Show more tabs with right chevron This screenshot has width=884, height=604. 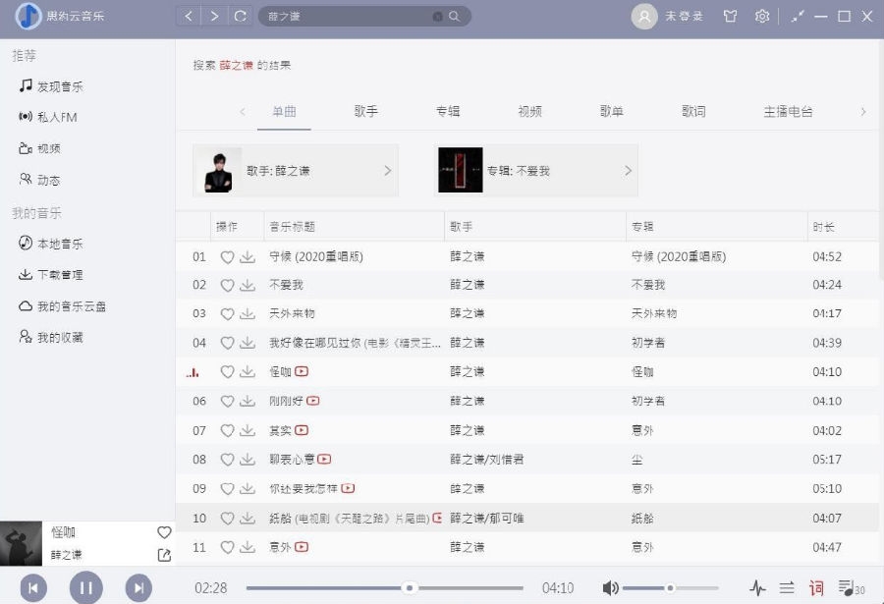coord(863,112)
